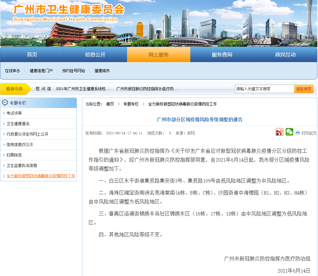
Task: Expand 卫生健康普法 sidebar item
Action: 18,124
